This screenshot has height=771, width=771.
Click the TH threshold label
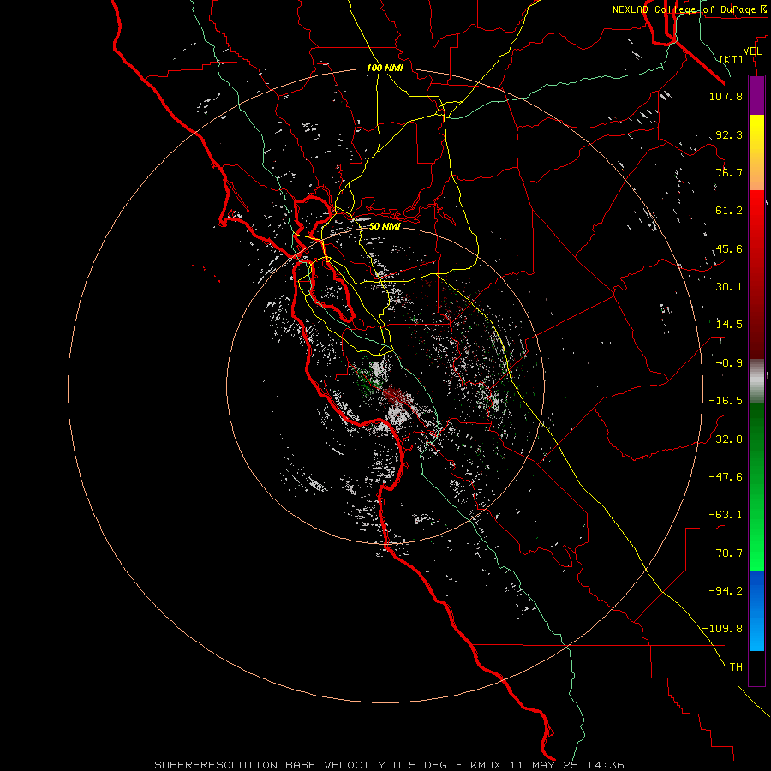(736, 667)
